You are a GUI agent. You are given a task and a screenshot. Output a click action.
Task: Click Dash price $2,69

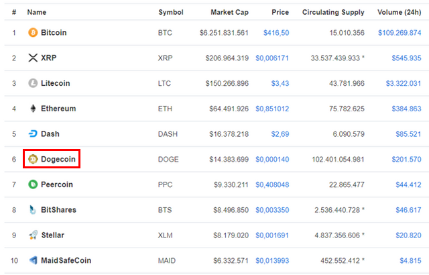pyautogui.click(x=280, y=134)
